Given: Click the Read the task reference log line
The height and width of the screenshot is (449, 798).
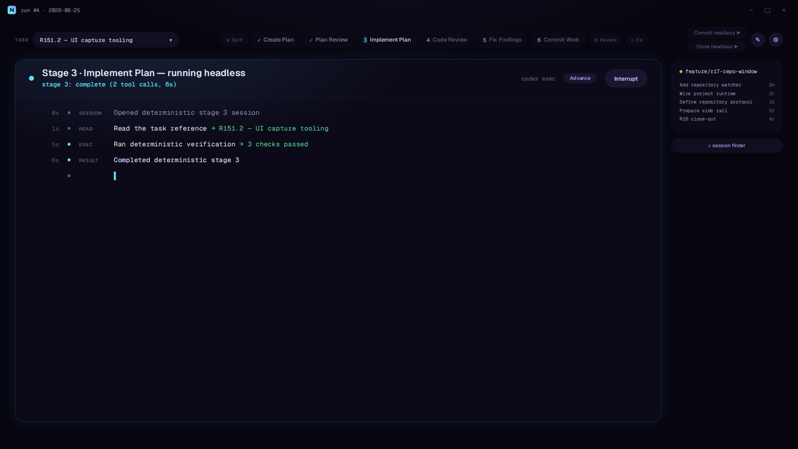Looking at the screenshot, I should [221, 128].
